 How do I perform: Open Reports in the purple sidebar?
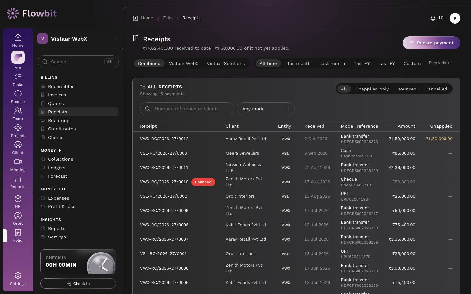coord(18,182)
